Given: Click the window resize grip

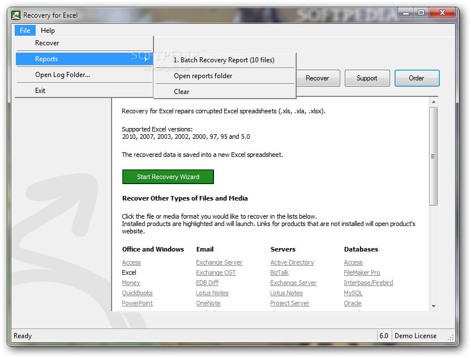Looking at the screenshot, I should tap(451, 338).
